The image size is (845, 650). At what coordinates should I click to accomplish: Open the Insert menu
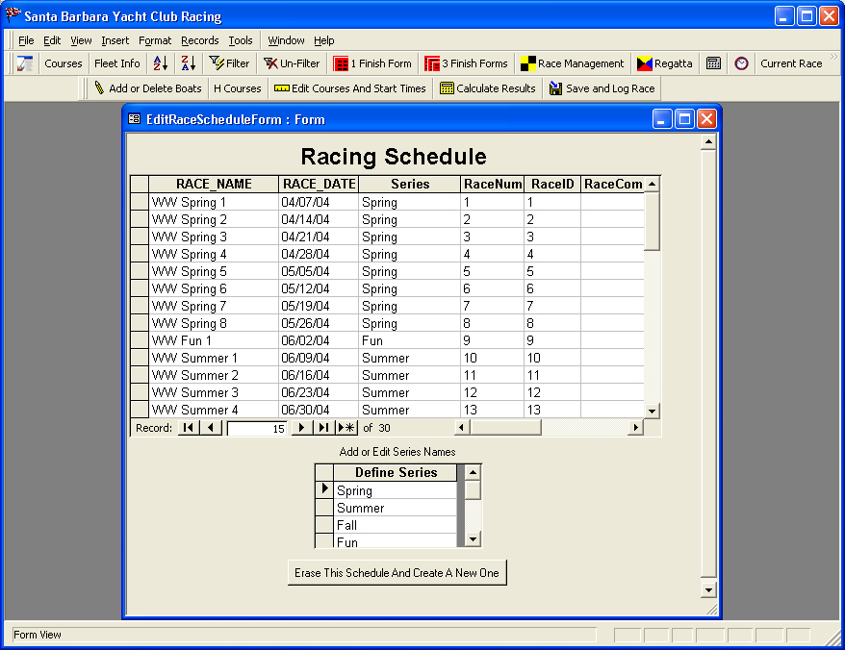[x=115, y=40]
